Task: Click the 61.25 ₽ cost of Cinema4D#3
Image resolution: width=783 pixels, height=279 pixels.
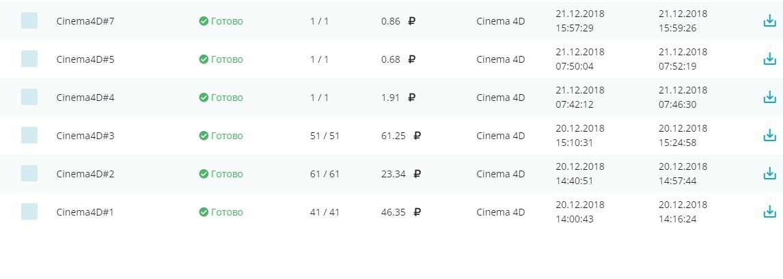Action: point(400,136)
